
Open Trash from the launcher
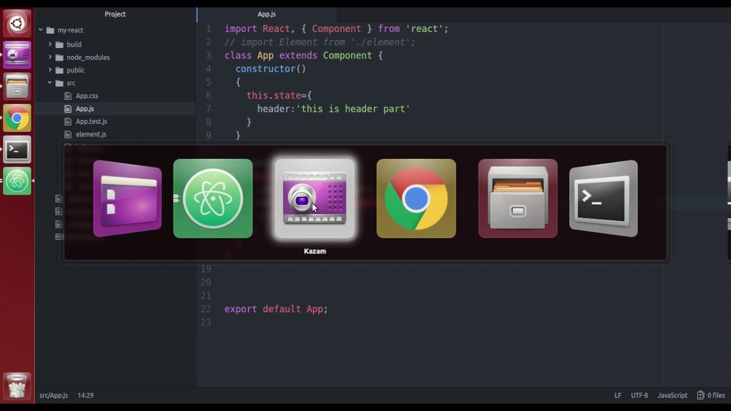[17, 386]
